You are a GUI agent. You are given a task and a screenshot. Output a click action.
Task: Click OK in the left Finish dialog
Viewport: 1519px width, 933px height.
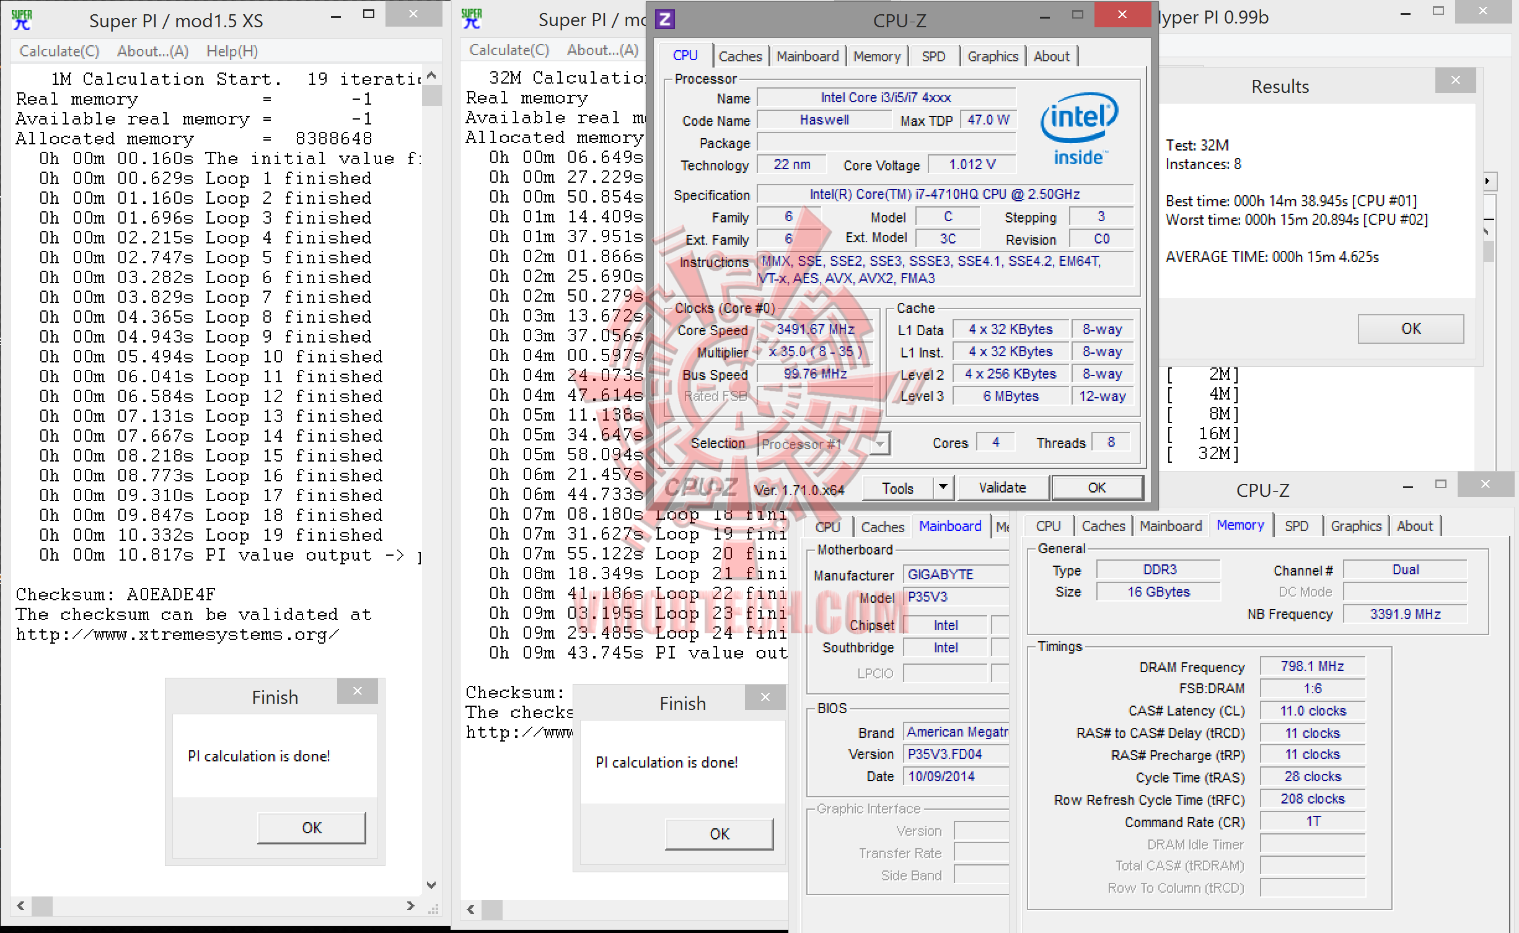311,828
